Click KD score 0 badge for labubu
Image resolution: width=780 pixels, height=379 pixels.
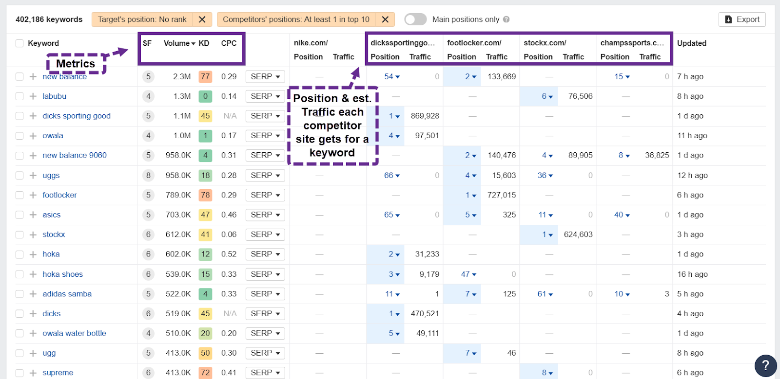point(205,96)
